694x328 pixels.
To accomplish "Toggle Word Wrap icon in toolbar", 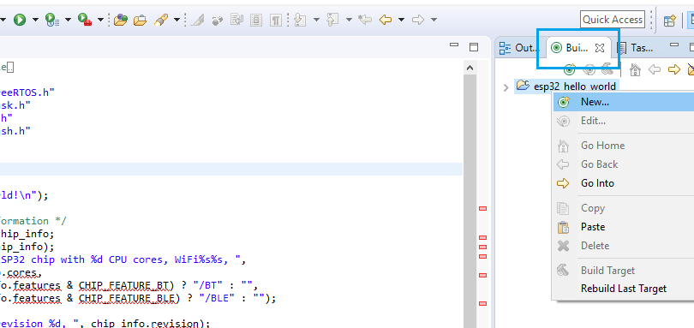I will tap(237, 20).
